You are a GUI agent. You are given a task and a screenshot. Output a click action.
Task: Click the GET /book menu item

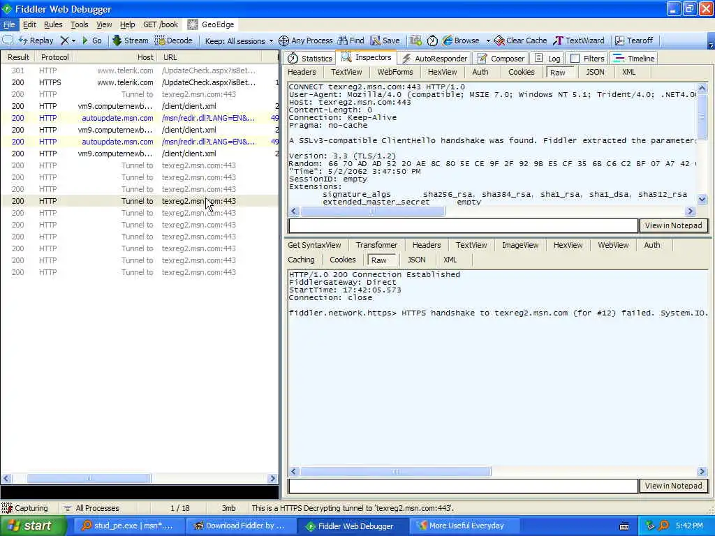(x=161, y=24)
